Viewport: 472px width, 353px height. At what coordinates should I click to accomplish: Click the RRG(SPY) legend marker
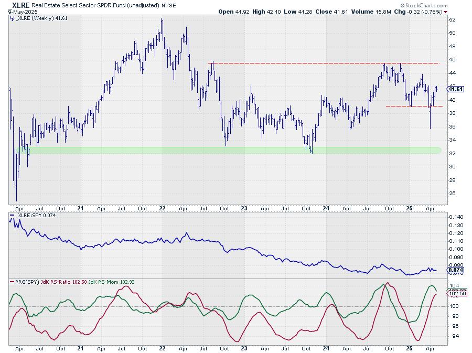tap(12, 282)
